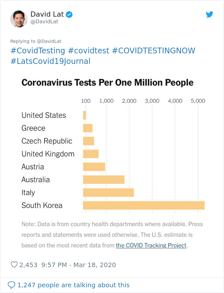Open David Lat's profile avatar
The width and height of the screenshot is (224, 293).
(x=19, y=19)
